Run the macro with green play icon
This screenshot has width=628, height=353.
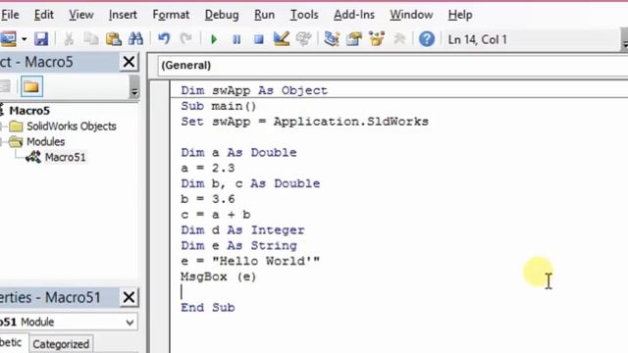(x=214, y=39)
